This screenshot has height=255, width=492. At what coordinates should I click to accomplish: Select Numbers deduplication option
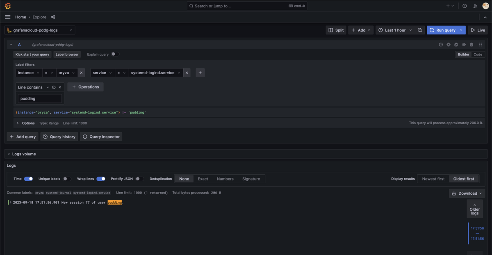pyautogui.click(x=225, y=179)
